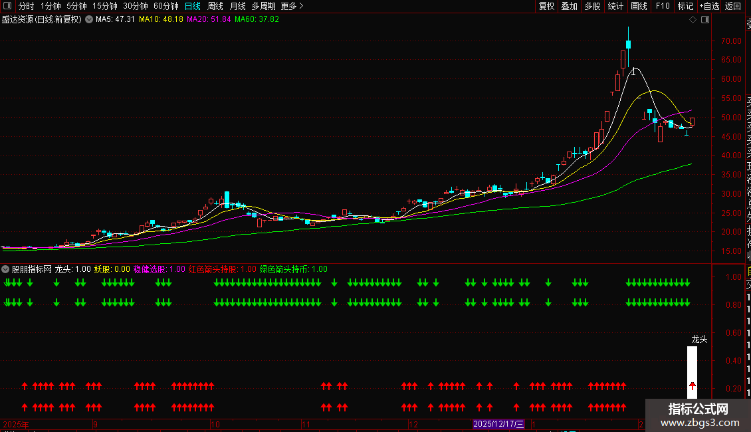Open the 统计 statistics tool

615,6
